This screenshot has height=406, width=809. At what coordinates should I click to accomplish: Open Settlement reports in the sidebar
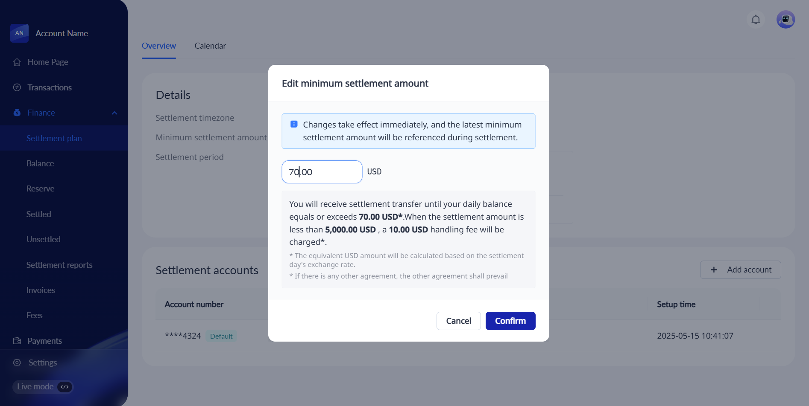tap(59, 265)
